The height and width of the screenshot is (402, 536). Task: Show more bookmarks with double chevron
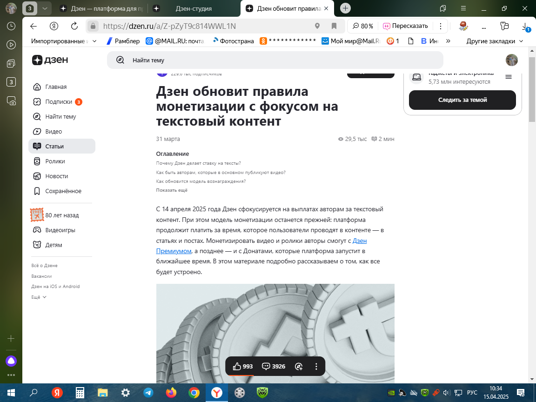(448, 41)
